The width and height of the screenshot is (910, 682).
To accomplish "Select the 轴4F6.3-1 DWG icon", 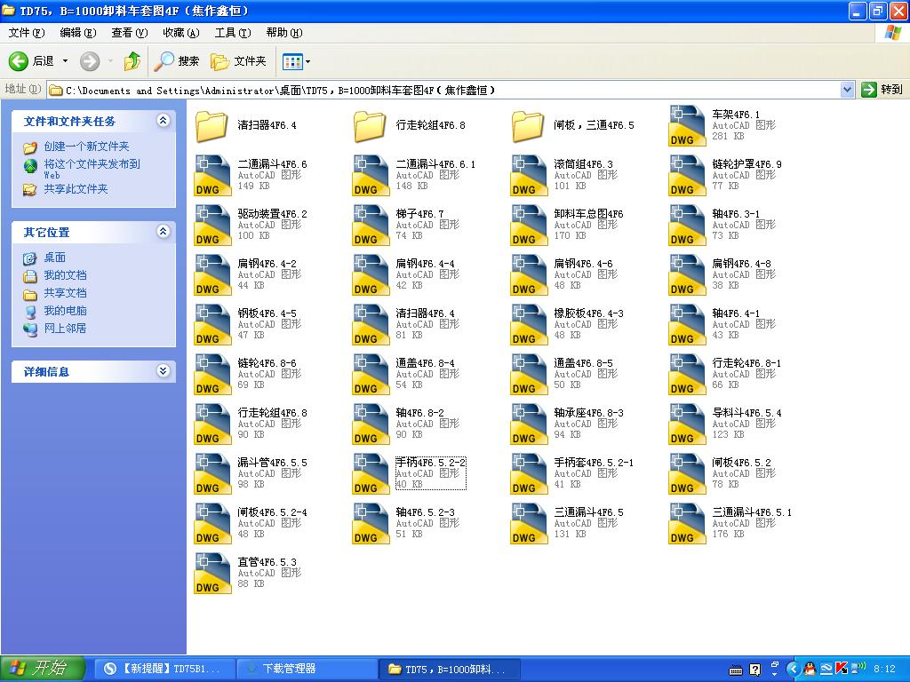I will [687, 225].
